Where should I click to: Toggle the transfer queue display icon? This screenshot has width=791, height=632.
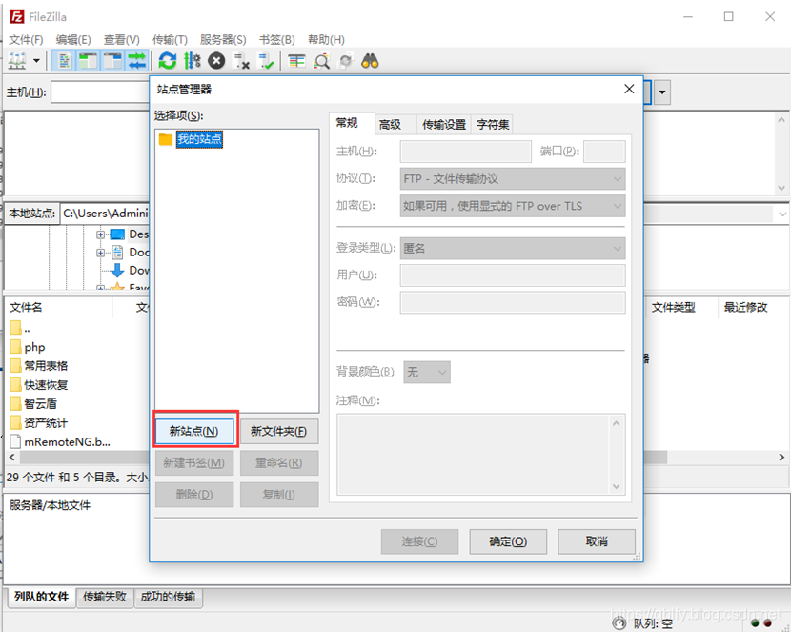tap(136, 62)
